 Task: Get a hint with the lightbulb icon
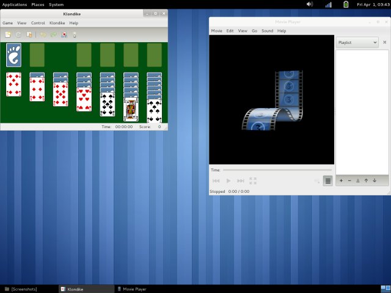[x=75, y=35]
